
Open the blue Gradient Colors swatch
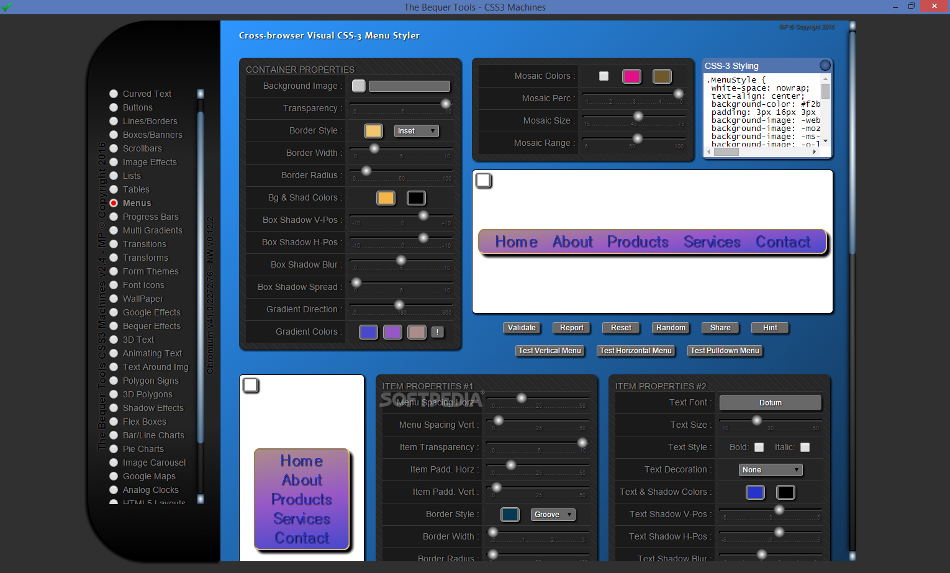[x=368, y=332]
